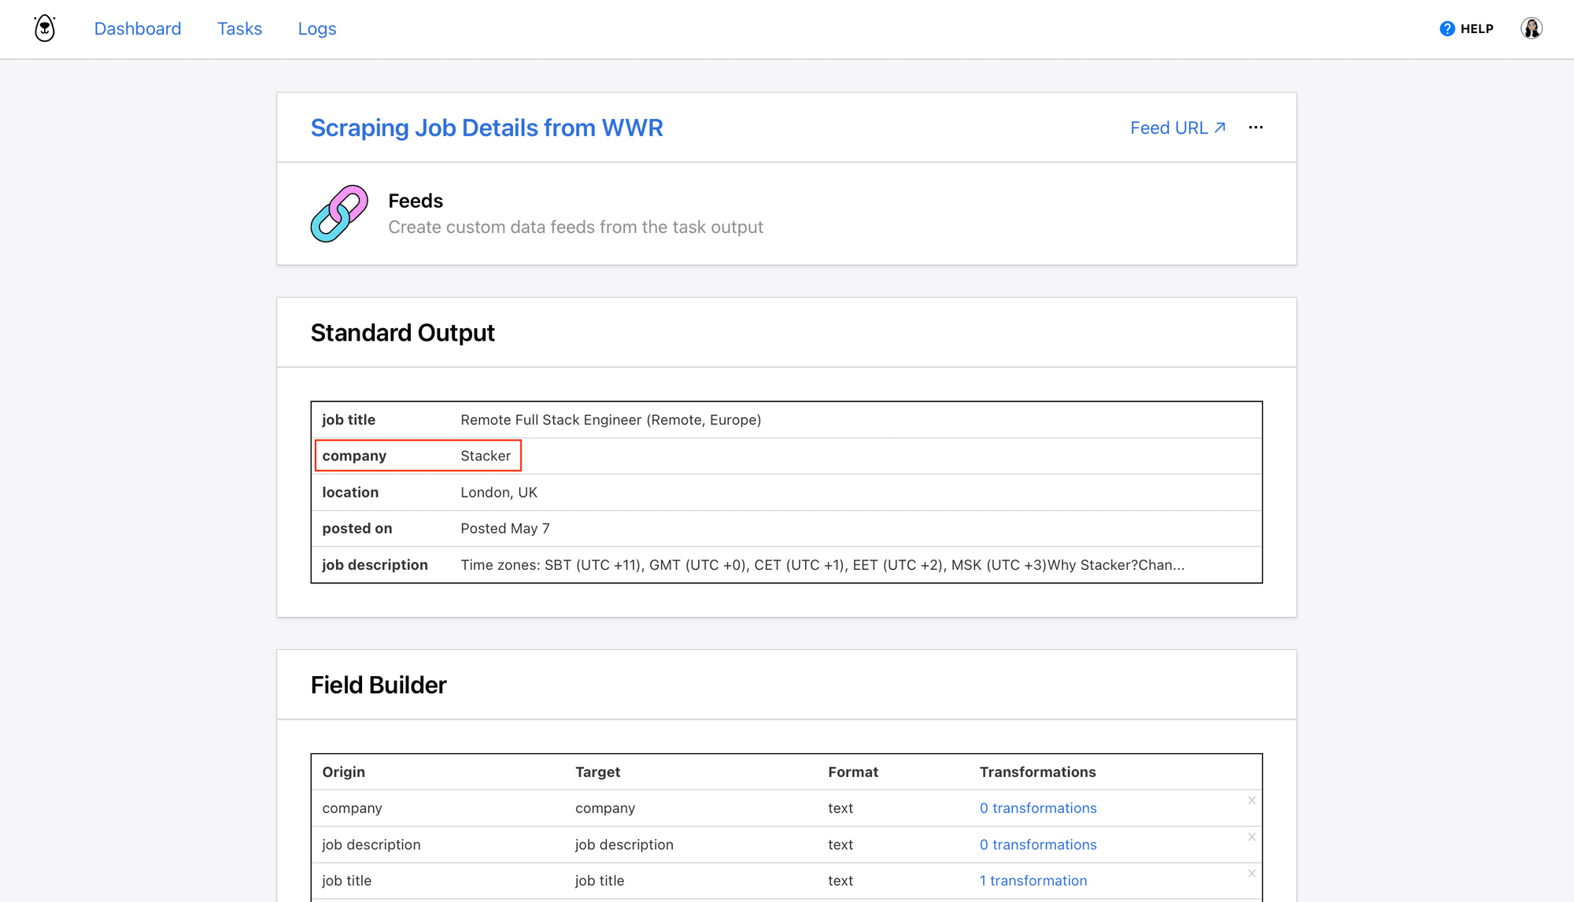Open the task 'Scraping Job Details from WWR'
Viewport: 1574px width, 902px height.
click(486, 128)
